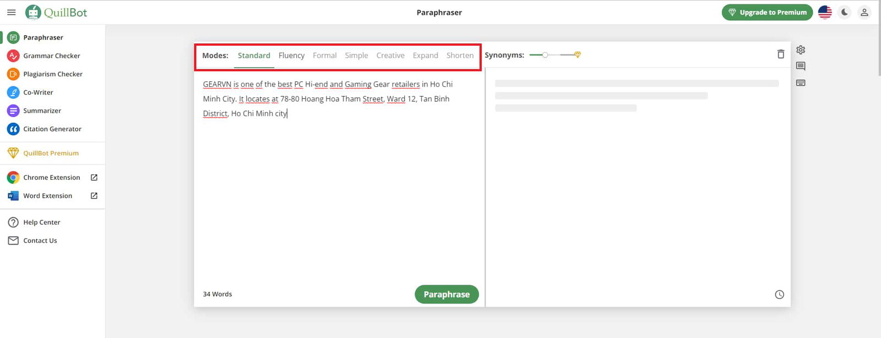Go to Plagiarism Checker page

click(53, 74)
